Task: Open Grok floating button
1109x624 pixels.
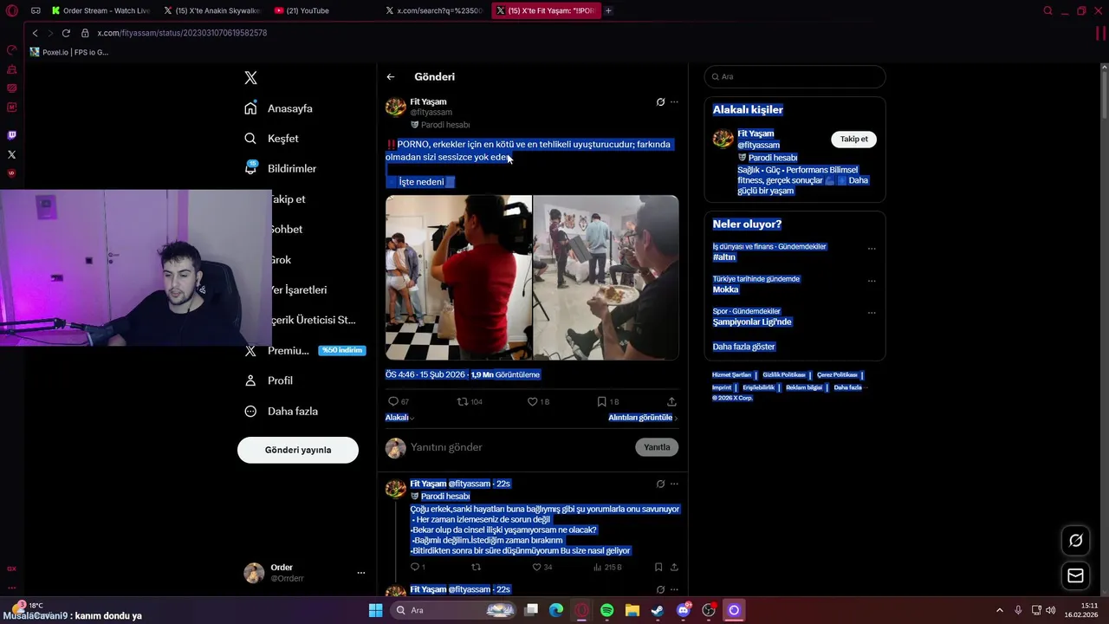Action: click(x=1075, y=541)
